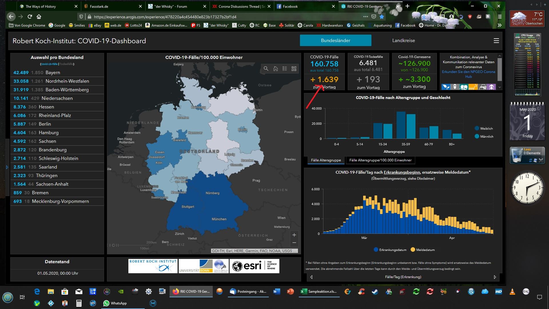The height and width of the screenshot is (309, 549).
Task: Open Hardwareluxx bookmark
Action: click(x=330, y=25)
